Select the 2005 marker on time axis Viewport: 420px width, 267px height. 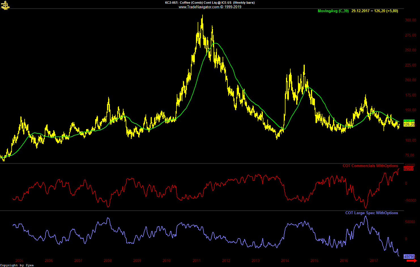pos(19,261)
